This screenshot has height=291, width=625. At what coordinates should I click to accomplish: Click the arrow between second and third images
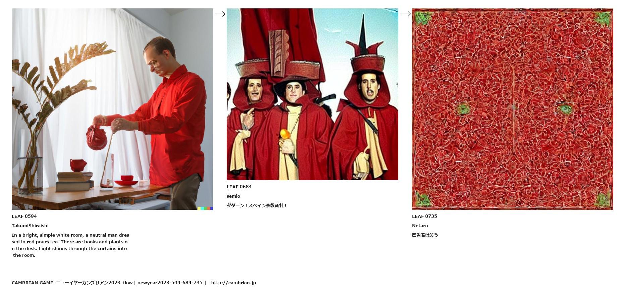(x=405, y=14)
